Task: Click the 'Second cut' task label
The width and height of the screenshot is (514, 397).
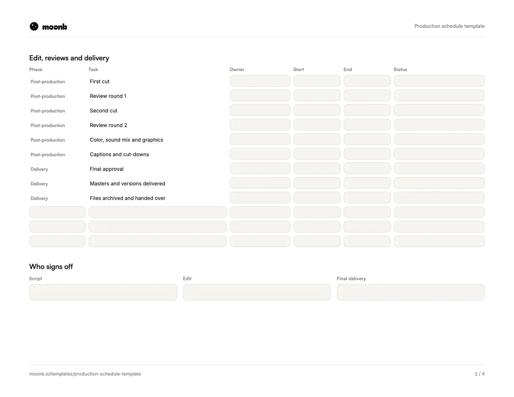Action: [x=104, y=111]
